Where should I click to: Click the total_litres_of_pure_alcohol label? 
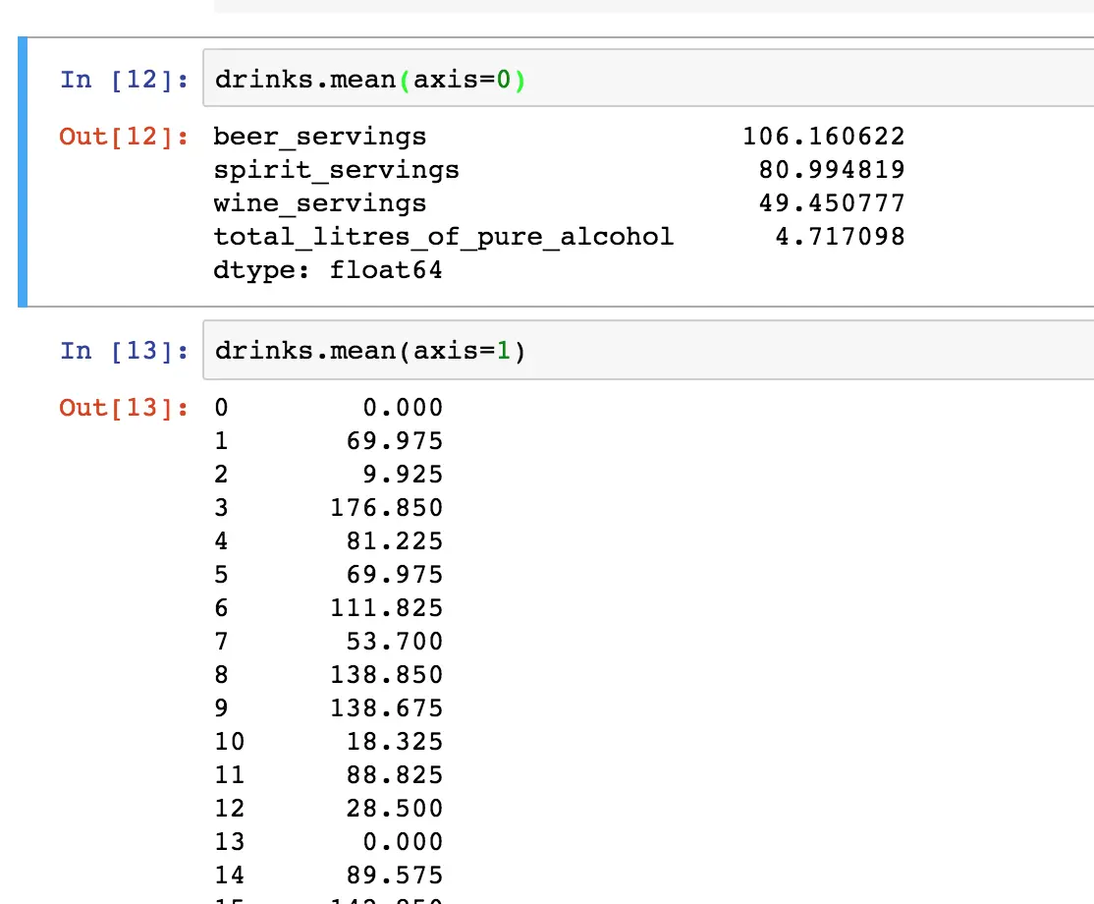444,237
